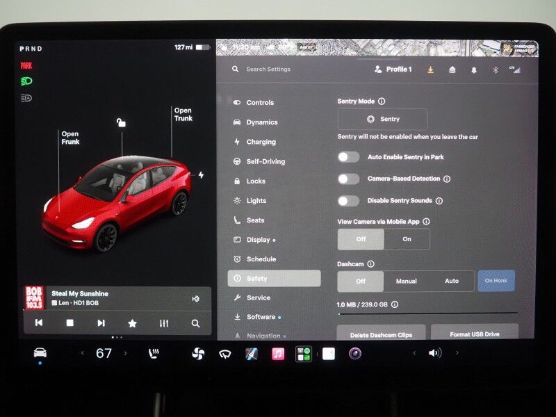The image size is (556, 417).
Task: Toggle Auto Enable Sentry in Park
Action: (349, 157)
